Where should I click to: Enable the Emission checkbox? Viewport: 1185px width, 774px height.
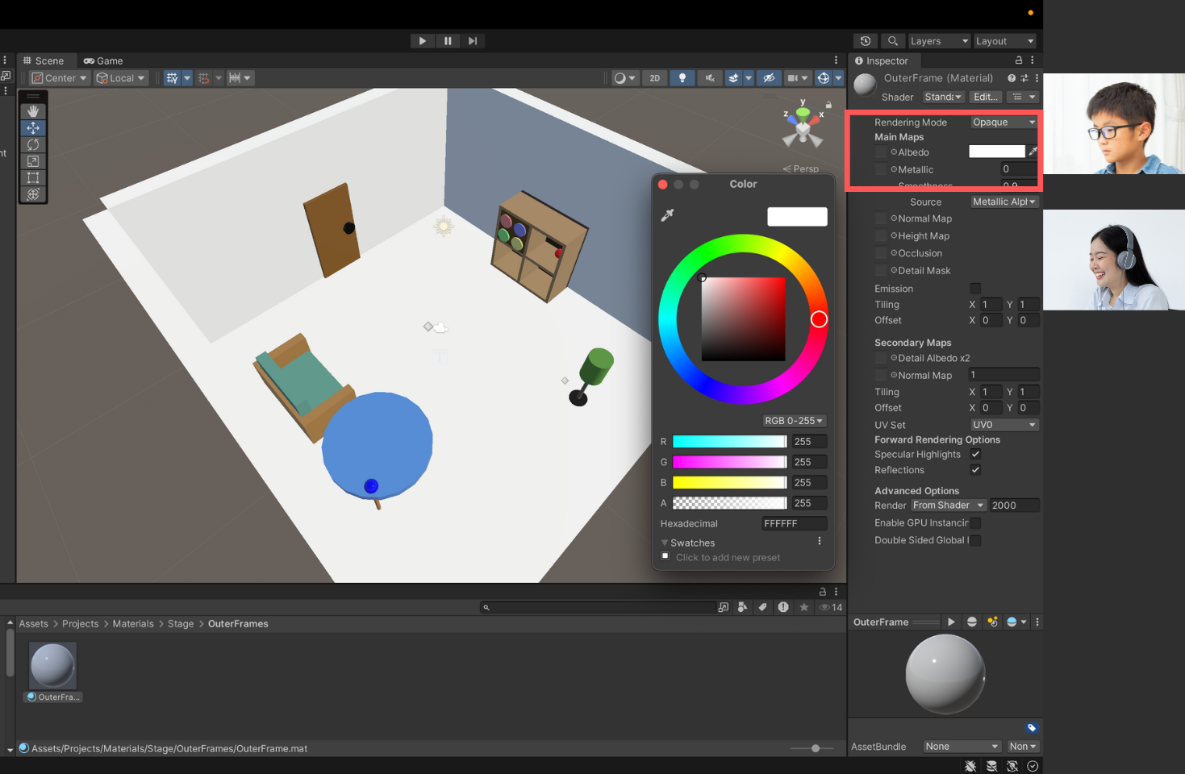pos(975,289)
